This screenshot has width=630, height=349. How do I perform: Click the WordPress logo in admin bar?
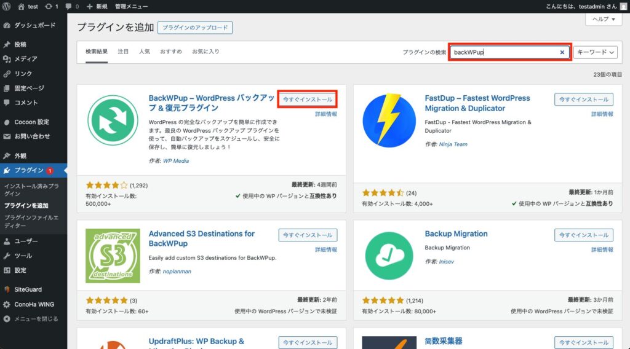[x=6, y=6]
